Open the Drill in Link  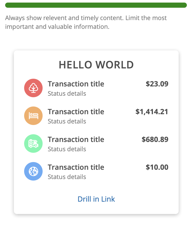(96, 199)
